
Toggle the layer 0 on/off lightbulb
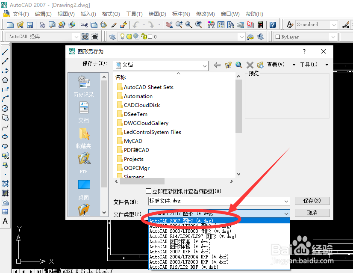122,36
